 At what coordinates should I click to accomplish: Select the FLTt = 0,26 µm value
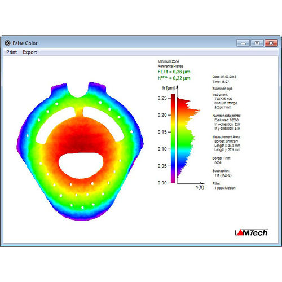[174, 72]
